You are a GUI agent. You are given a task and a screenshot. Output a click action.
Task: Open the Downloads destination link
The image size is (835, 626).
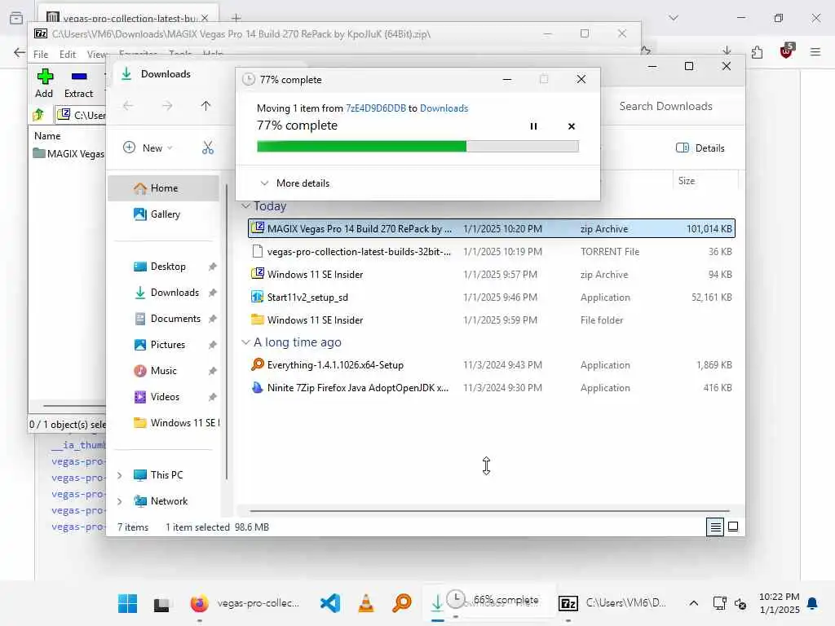coord(444,108)
